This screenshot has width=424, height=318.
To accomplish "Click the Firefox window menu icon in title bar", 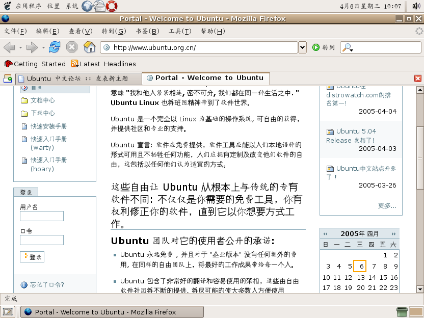I will [x=6, y=18].
